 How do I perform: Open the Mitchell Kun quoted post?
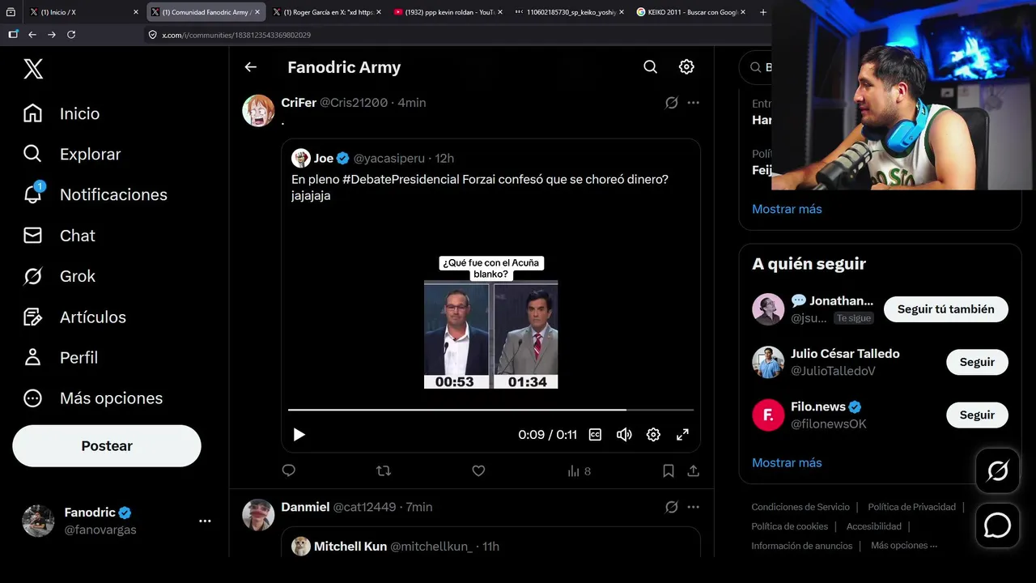pos(490,542)
